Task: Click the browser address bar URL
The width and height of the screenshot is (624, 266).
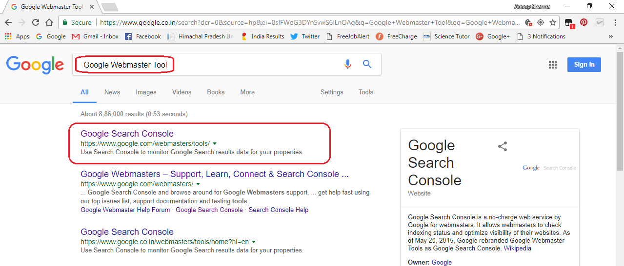Action: pos(310,22)
